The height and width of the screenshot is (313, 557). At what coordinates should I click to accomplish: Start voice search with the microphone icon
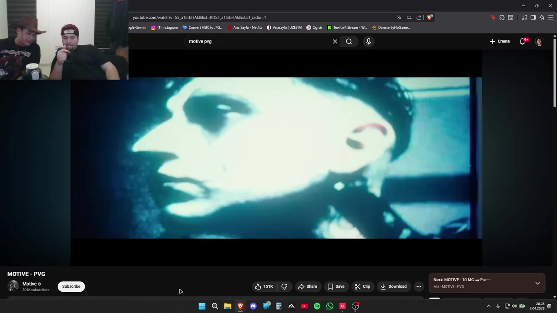pyautogui.click(x=369, y=41)
